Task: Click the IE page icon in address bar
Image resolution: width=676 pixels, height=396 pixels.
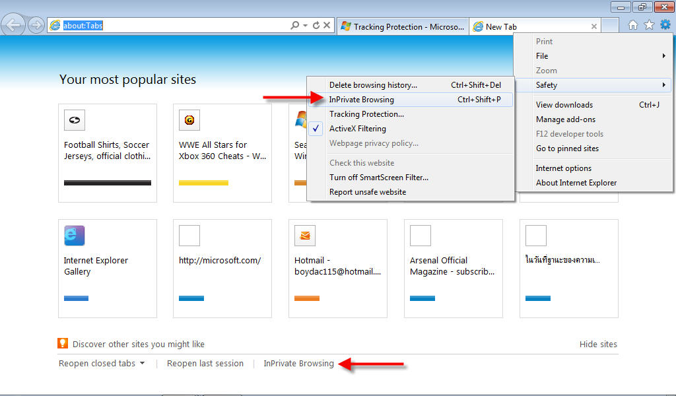Action: pos(55,26)
